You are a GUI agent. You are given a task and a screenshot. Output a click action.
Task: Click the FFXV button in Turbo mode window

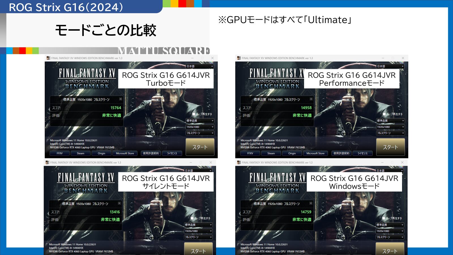click(59, 153)
